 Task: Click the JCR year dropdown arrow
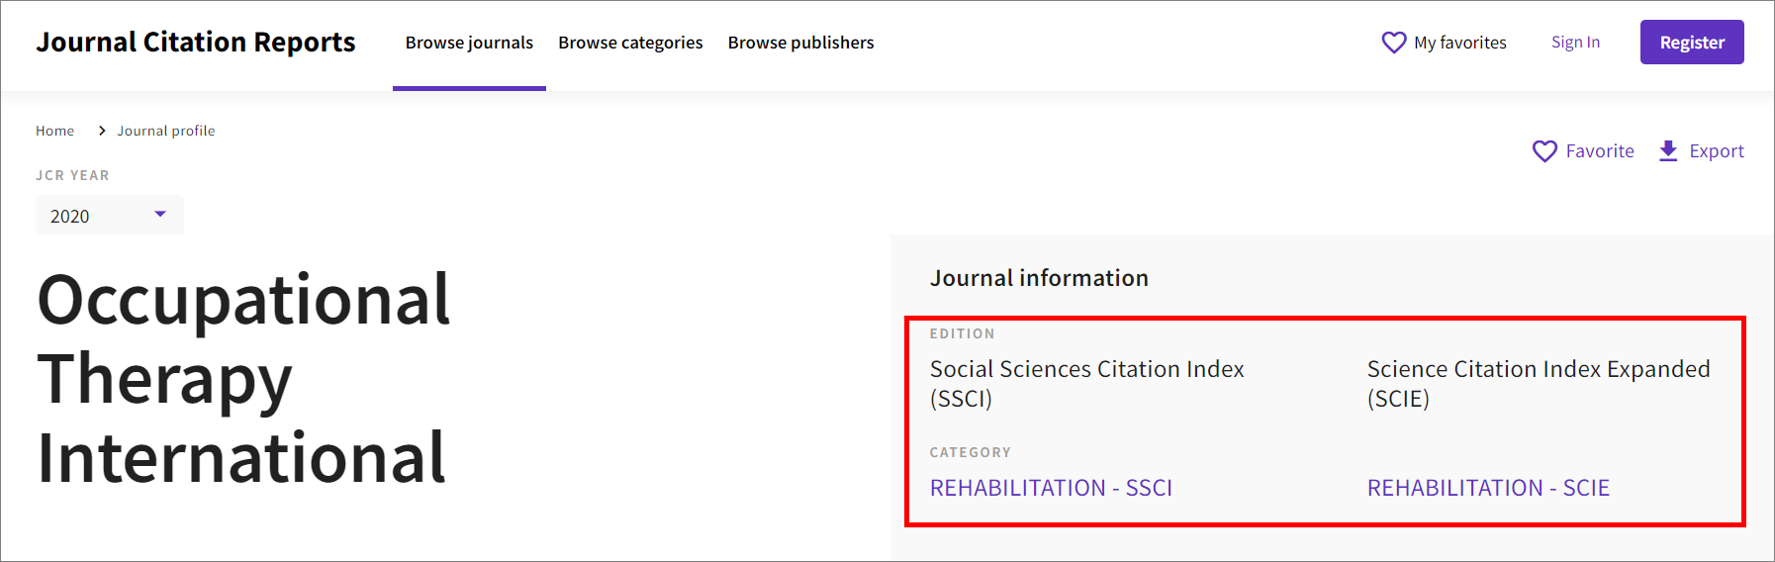point(160,214)
